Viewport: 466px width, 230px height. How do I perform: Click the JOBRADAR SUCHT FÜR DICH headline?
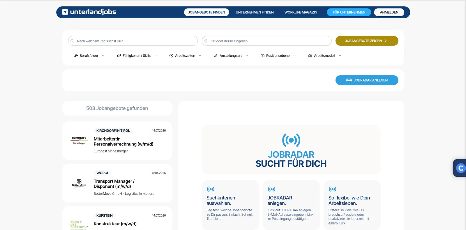pos(291,159)
